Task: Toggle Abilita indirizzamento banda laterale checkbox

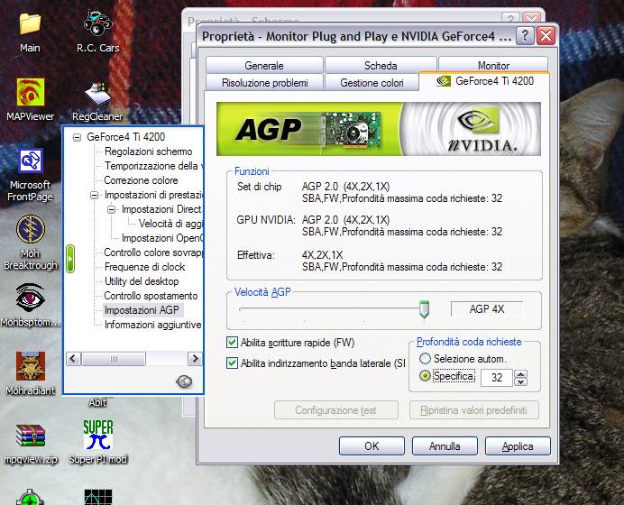Action: click(x=232, y=363)
